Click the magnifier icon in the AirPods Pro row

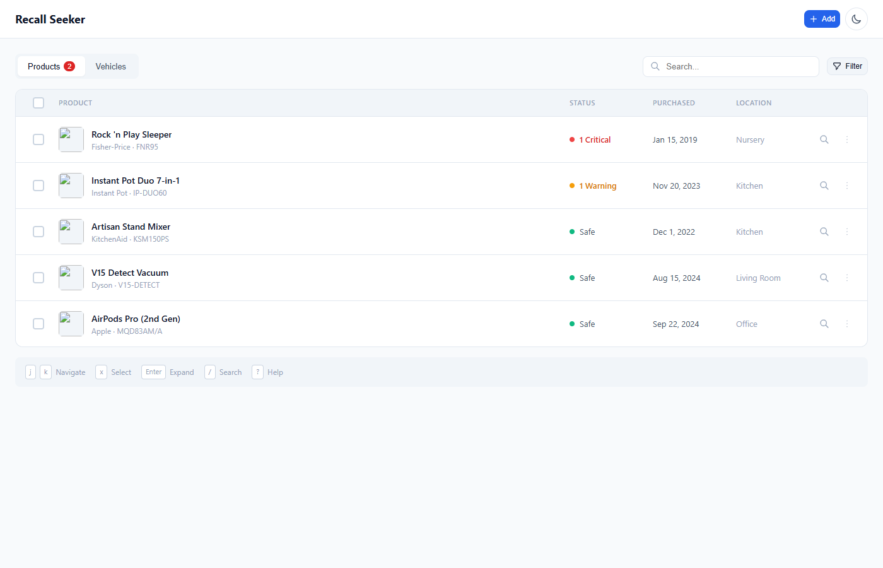click(824, 324)
